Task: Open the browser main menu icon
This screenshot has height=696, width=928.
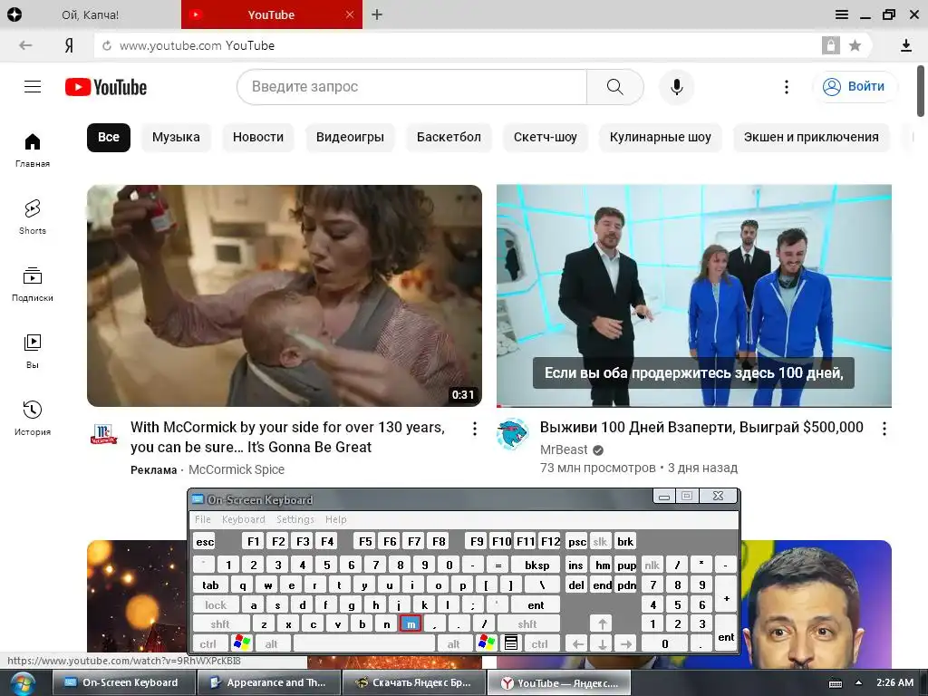Action: (x=841, y=14)
